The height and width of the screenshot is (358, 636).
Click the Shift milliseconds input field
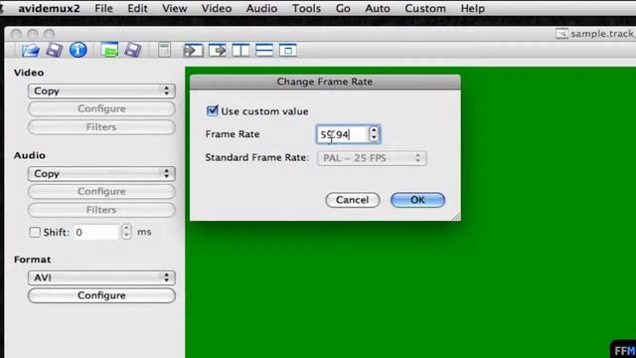click(x=96, y=232)
